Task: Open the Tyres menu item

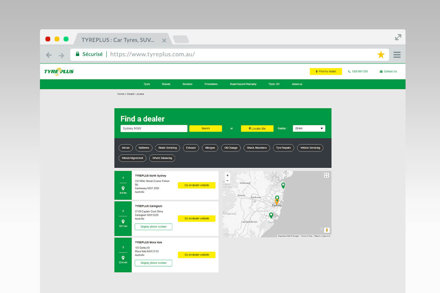Action: click(147, 84)
